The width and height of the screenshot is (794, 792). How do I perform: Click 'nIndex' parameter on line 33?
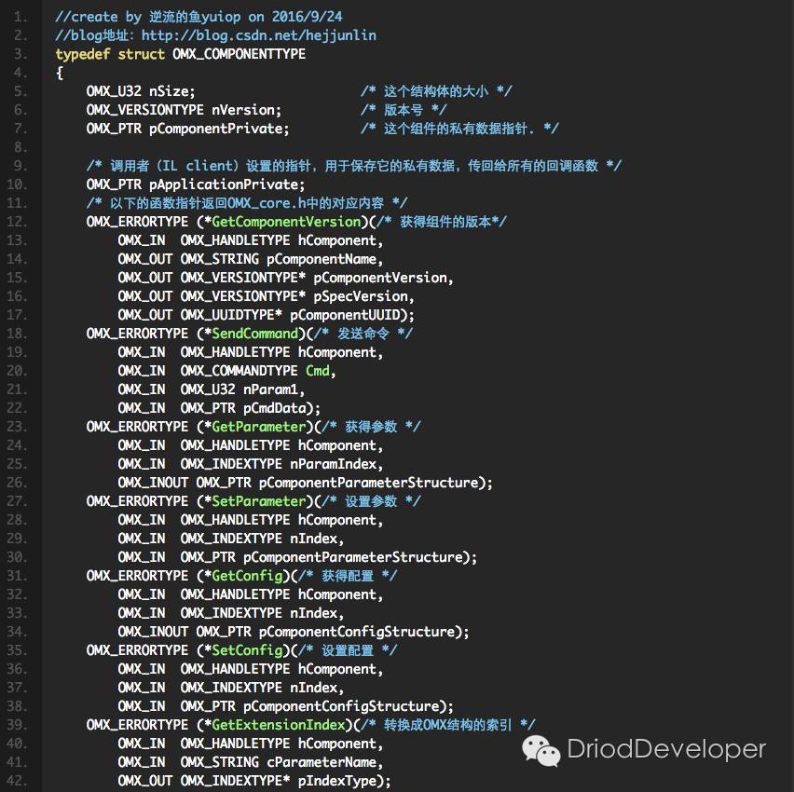coord(313,613)
